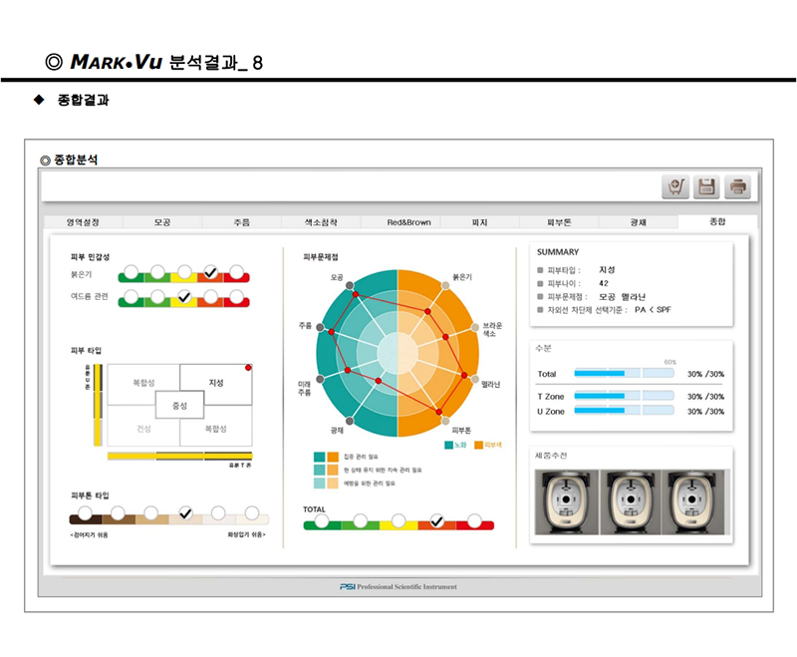The height and width of the screenshot is (657, 797).
Task: Click the T Zone moisture bar
Action: 624,396
